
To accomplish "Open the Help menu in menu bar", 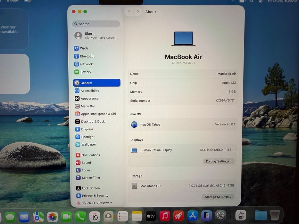I will point(27,1).
